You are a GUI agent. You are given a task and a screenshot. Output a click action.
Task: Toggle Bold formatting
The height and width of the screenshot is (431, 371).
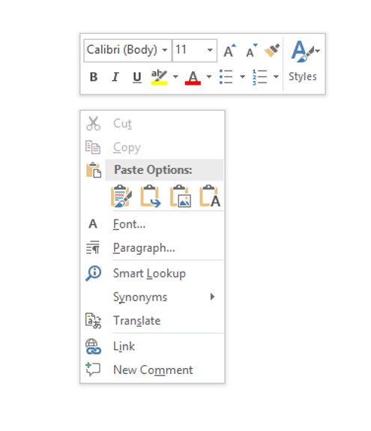click(x=94, y=77)
